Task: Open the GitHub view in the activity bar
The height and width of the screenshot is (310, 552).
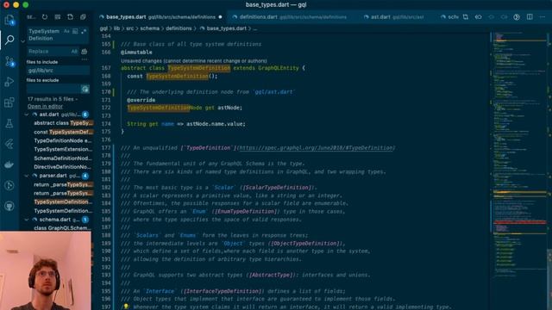Action: click(9, 206)
